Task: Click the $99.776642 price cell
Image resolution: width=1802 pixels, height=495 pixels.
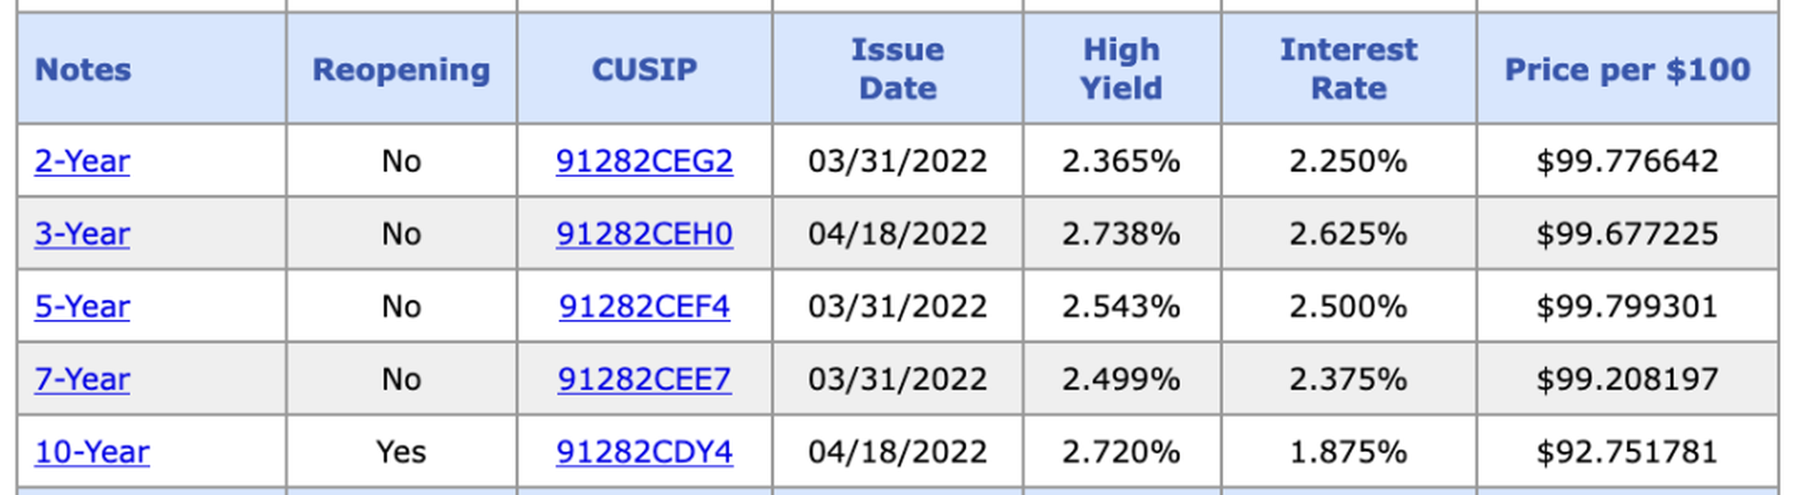Action: [x=1627, y=161]
